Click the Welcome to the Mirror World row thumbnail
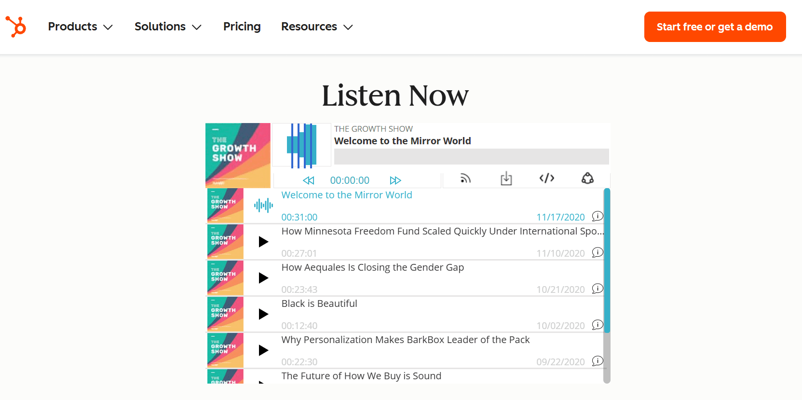Viewport: 802px width, 400px height. coord(225,206)
